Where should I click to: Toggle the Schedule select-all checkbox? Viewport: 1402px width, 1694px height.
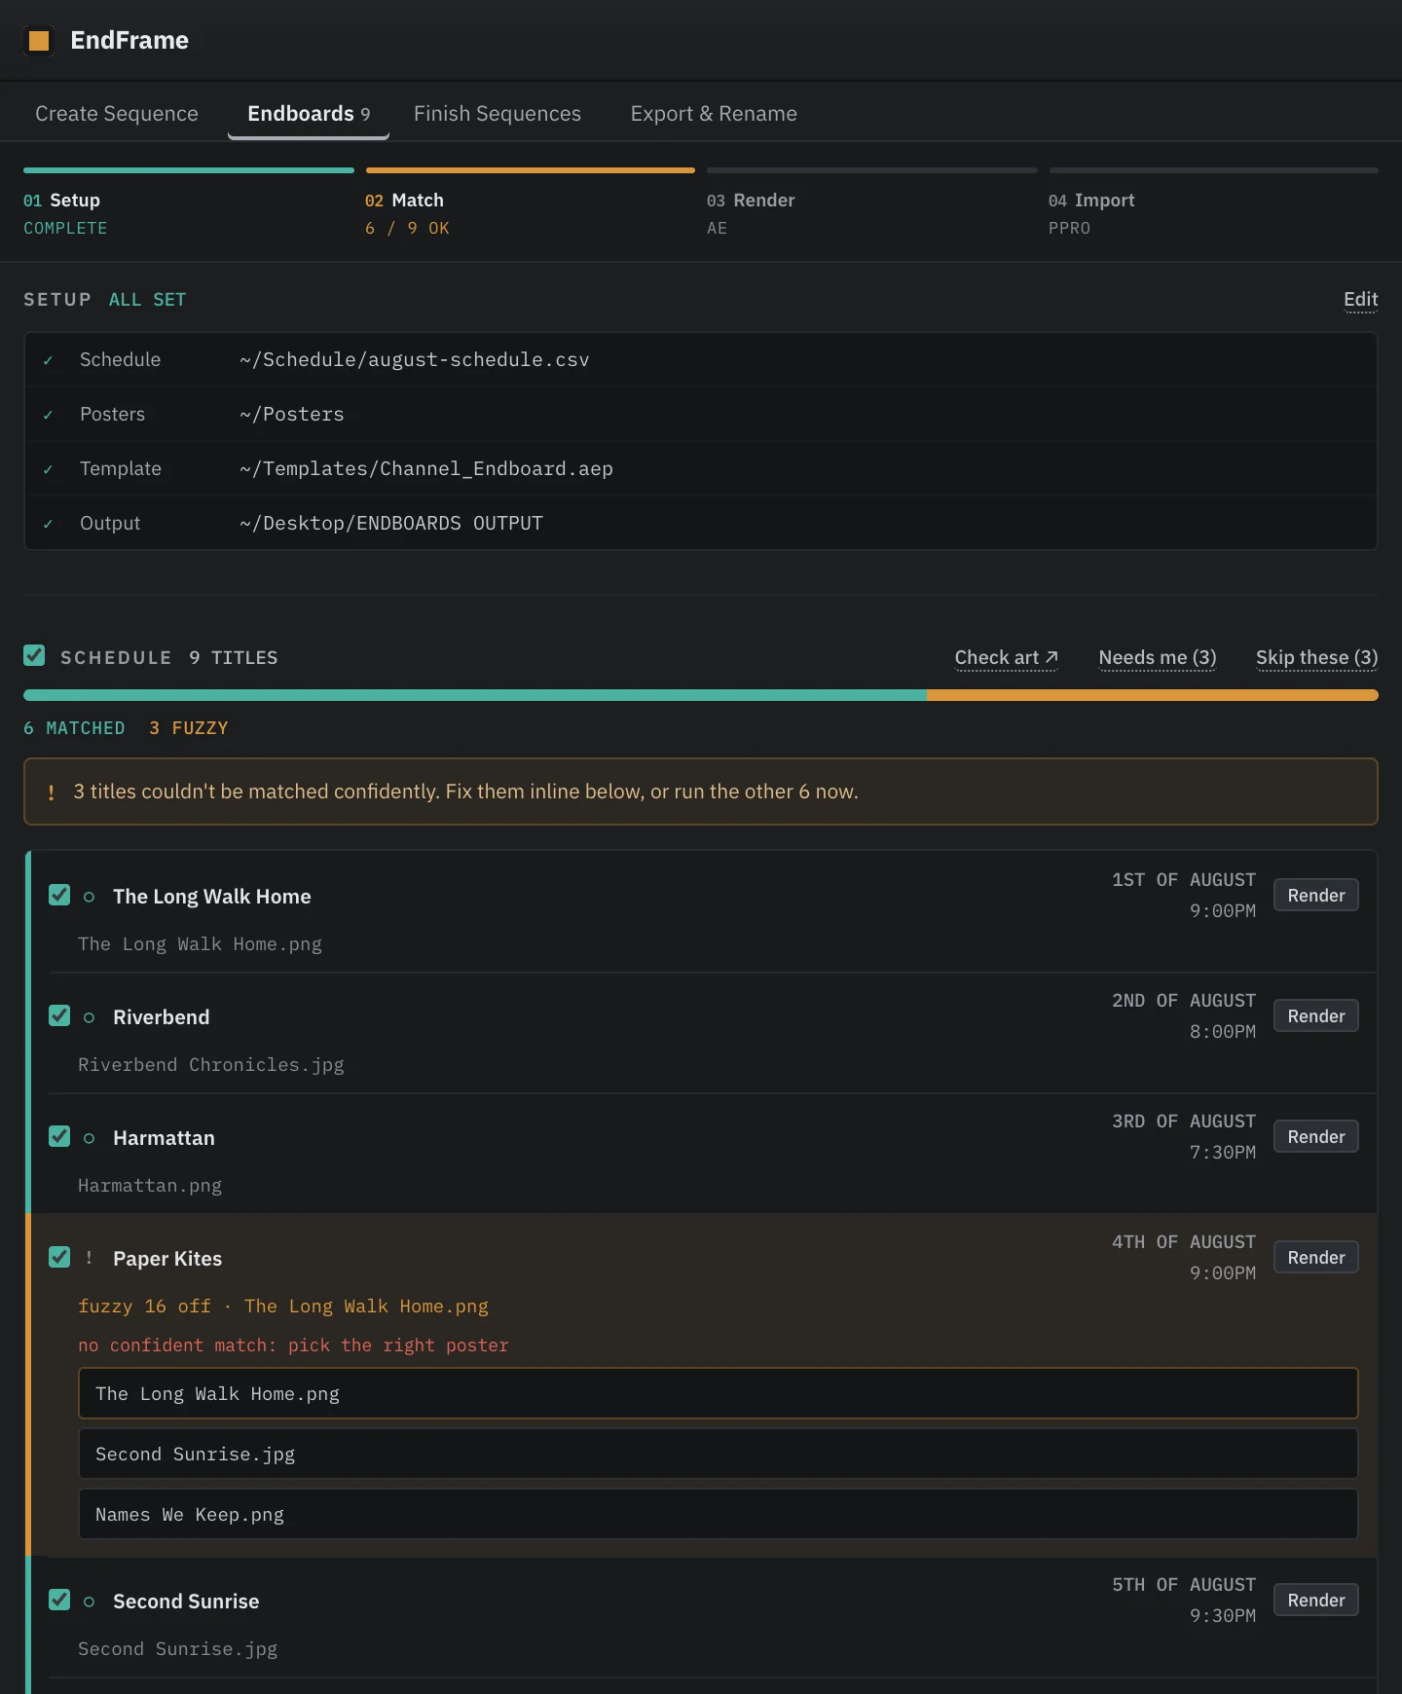tap(34, 655)
